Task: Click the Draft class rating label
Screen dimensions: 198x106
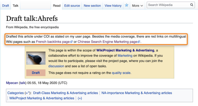Action: tap(36, 73)
